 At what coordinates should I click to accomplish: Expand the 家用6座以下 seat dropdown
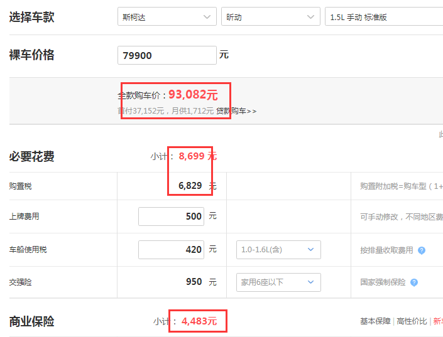coord(278,282)
